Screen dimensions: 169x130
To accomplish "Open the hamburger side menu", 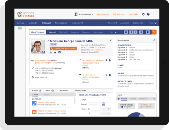I will tap(20, 29).
